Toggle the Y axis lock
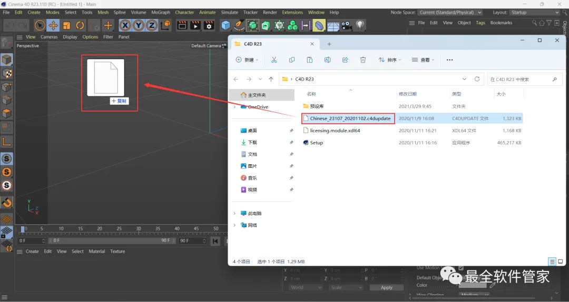Screen dimensions: 569x302 click(x=138, y=25)
